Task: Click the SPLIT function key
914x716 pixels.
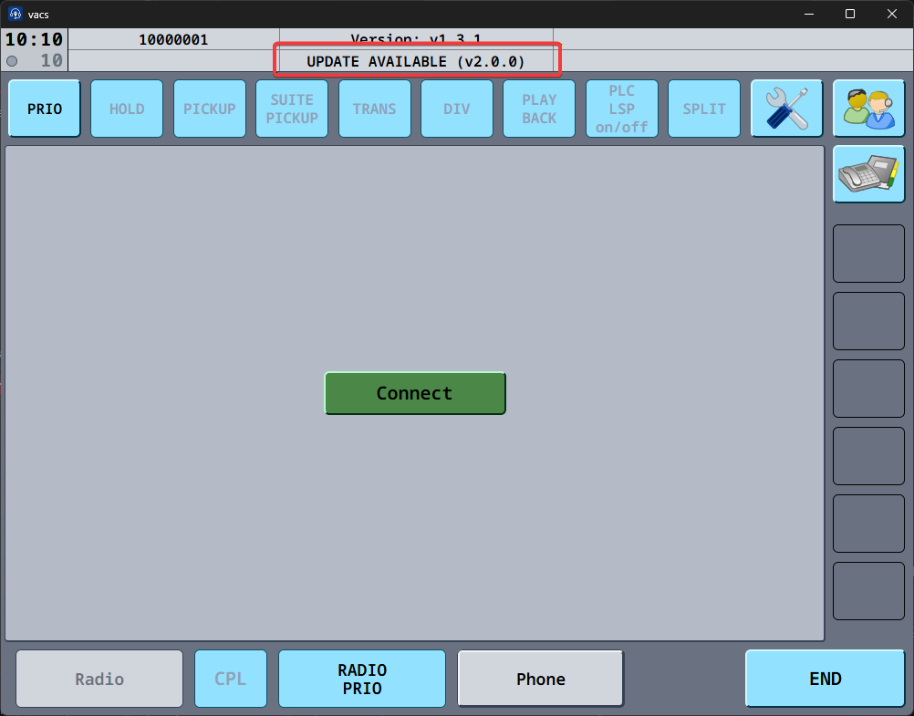Action: [704, 109]
